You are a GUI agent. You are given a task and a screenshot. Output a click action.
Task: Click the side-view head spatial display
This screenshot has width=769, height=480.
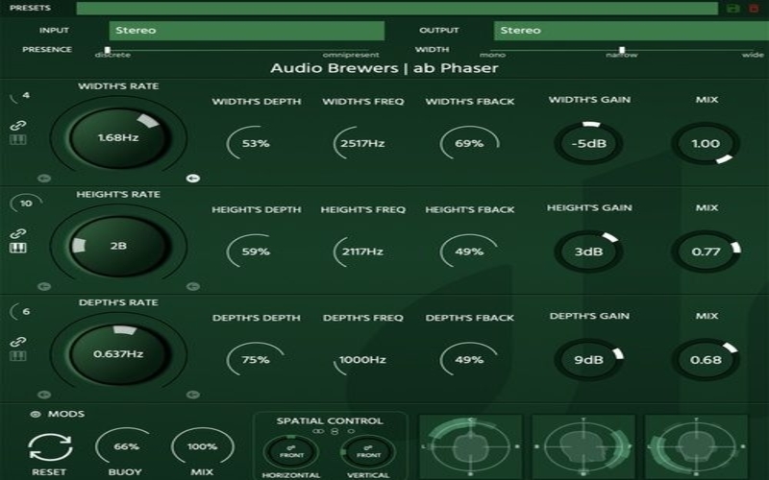[583, 446]
